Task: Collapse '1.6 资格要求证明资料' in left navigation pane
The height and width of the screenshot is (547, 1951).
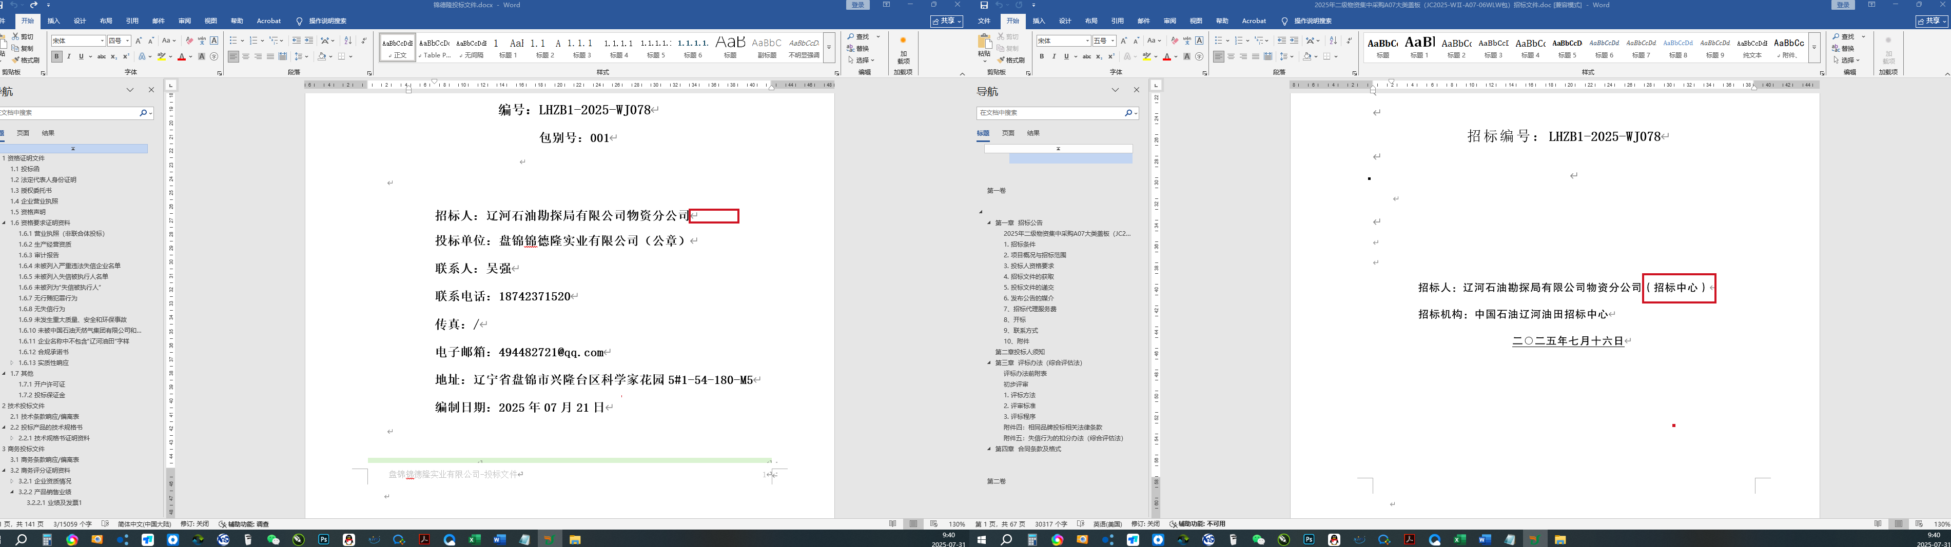Action: click(5, 223)
